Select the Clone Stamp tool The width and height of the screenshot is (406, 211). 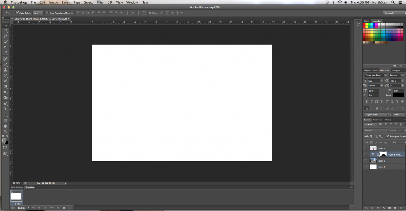pos(5,70)
